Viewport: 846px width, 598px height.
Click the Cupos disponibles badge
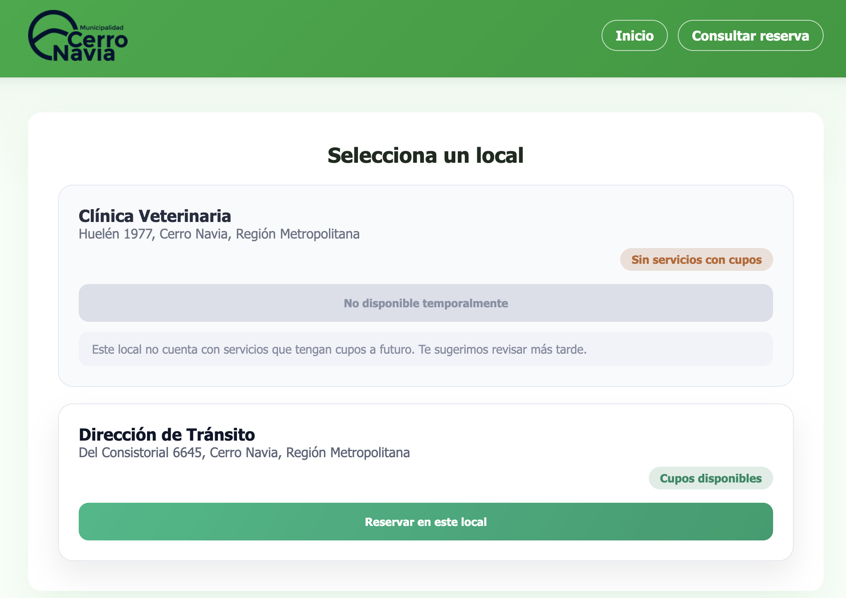[x=710, y=478]
